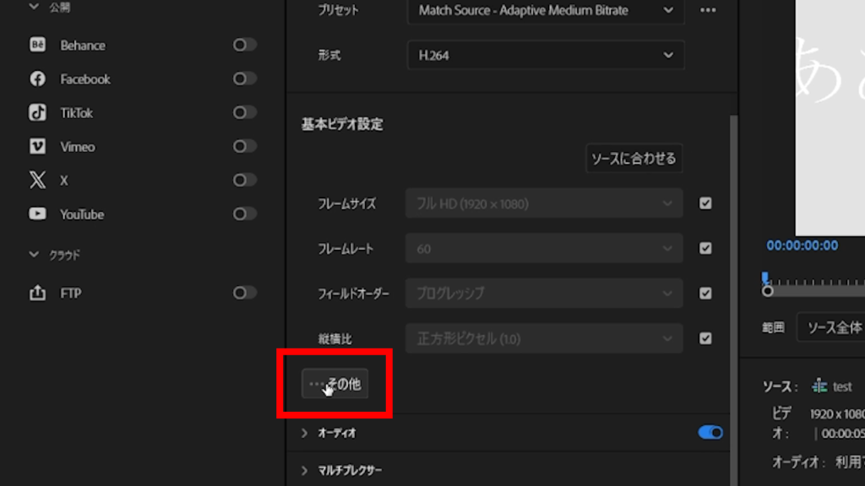
Task: Click the 00:00:00:00 timecode
Action: coord(802,246)
